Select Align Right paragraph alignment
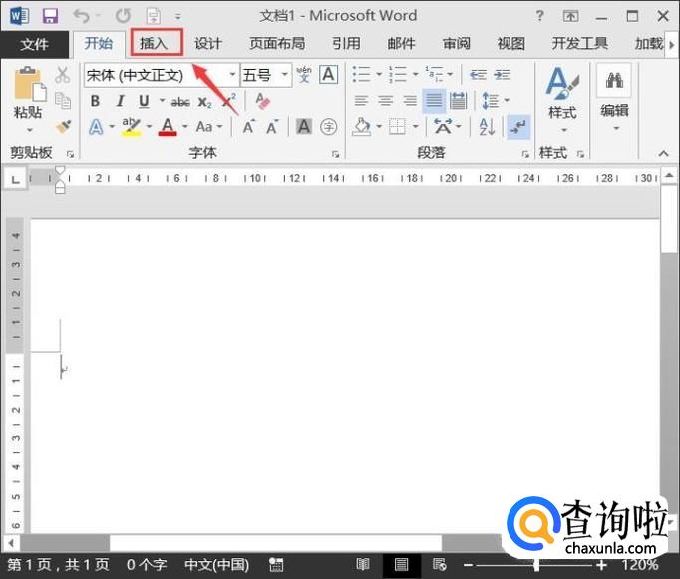Image resolution: width=680 pixels, height=579 pixels. [x=410, y=101]
